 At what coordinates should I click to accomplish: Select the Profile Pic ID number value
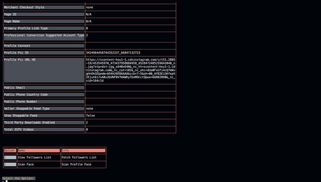pos(113,53)
